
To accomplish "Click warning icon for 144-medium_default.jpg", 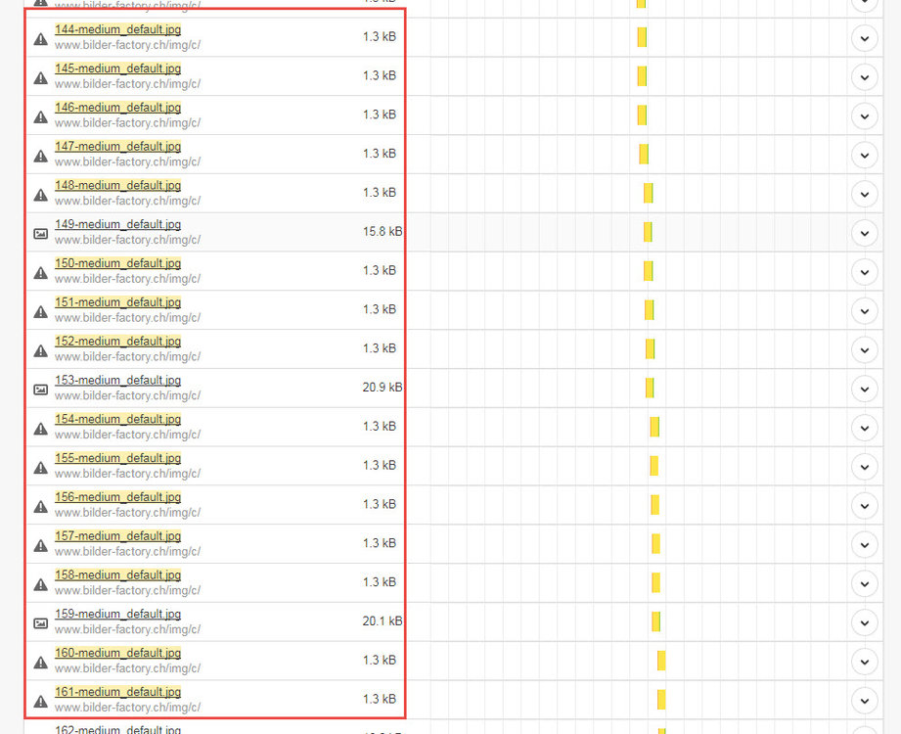I will [40, 39].
